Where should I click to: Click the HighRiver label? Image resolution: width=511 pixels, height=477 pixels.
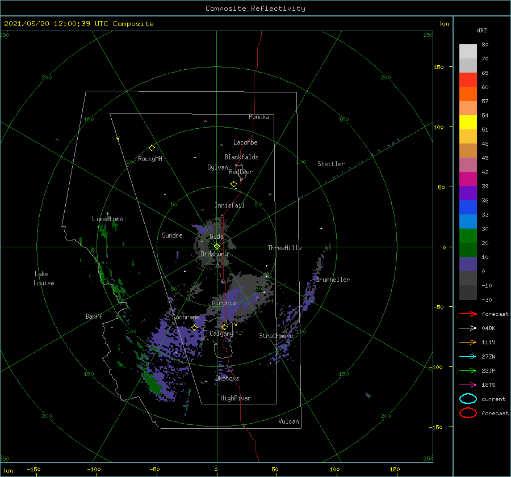click(236, 398)
